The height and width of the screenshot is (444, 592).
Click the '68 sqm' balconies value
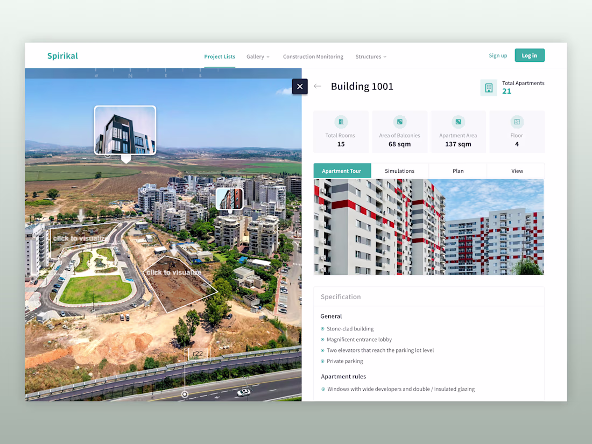click(399, 144)
